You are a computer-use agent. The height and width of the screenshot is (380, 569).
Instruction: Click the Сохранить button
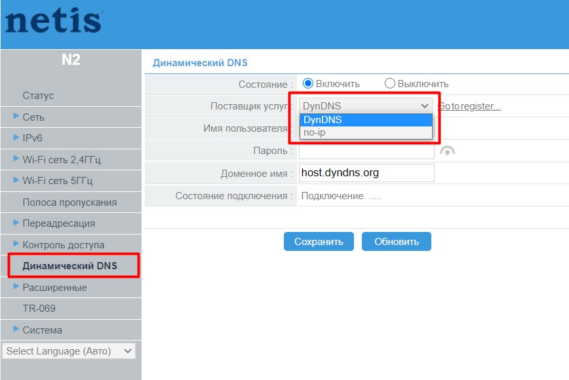319,241
